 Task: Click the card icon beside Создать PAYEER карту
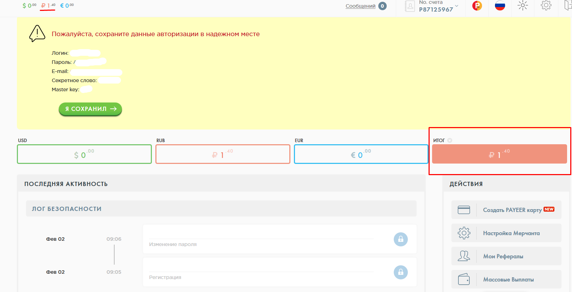[464, 210]
